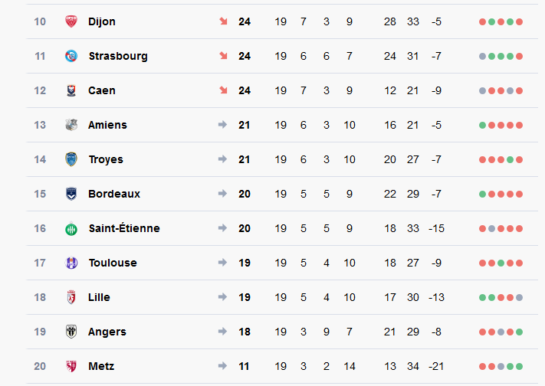Click the grey trend arrow next to Amiens

tap(222, 124)
